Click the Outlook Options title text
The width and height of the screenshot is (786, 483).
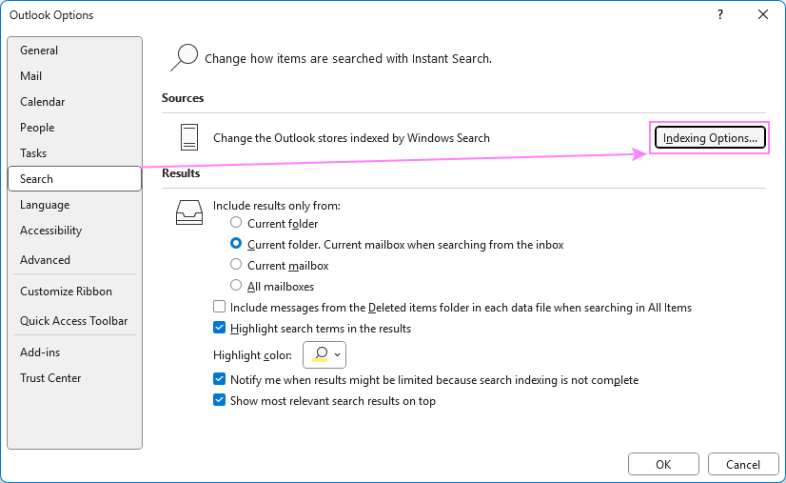coord(51,15)
